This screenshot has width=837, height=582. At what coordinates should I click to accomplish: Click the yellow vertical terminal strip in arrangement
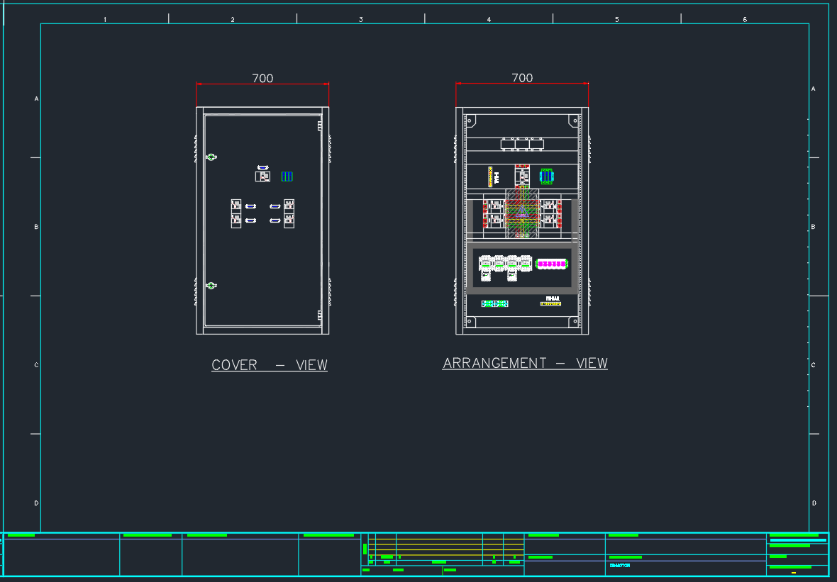[x=490, y=177]
